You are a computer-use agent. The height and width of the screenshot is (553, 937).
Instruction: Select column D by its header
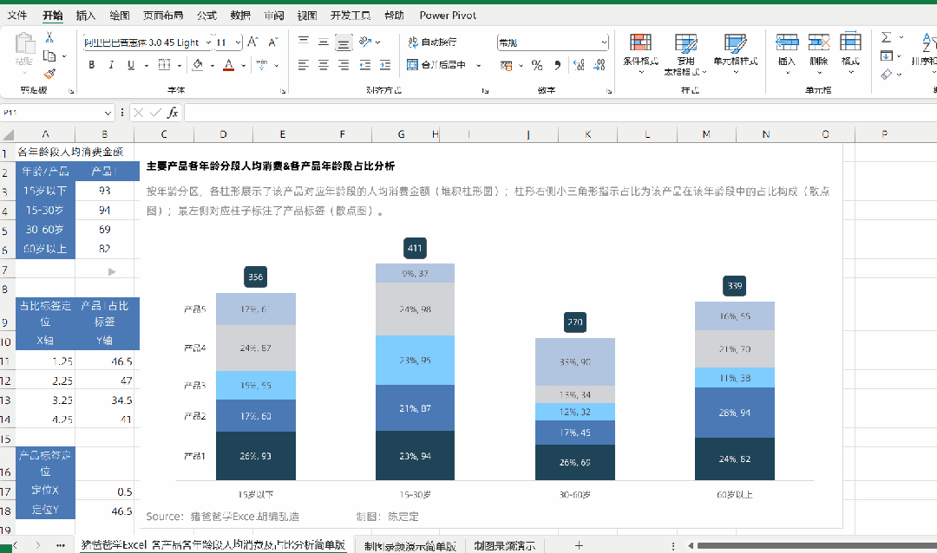[224, 134]
